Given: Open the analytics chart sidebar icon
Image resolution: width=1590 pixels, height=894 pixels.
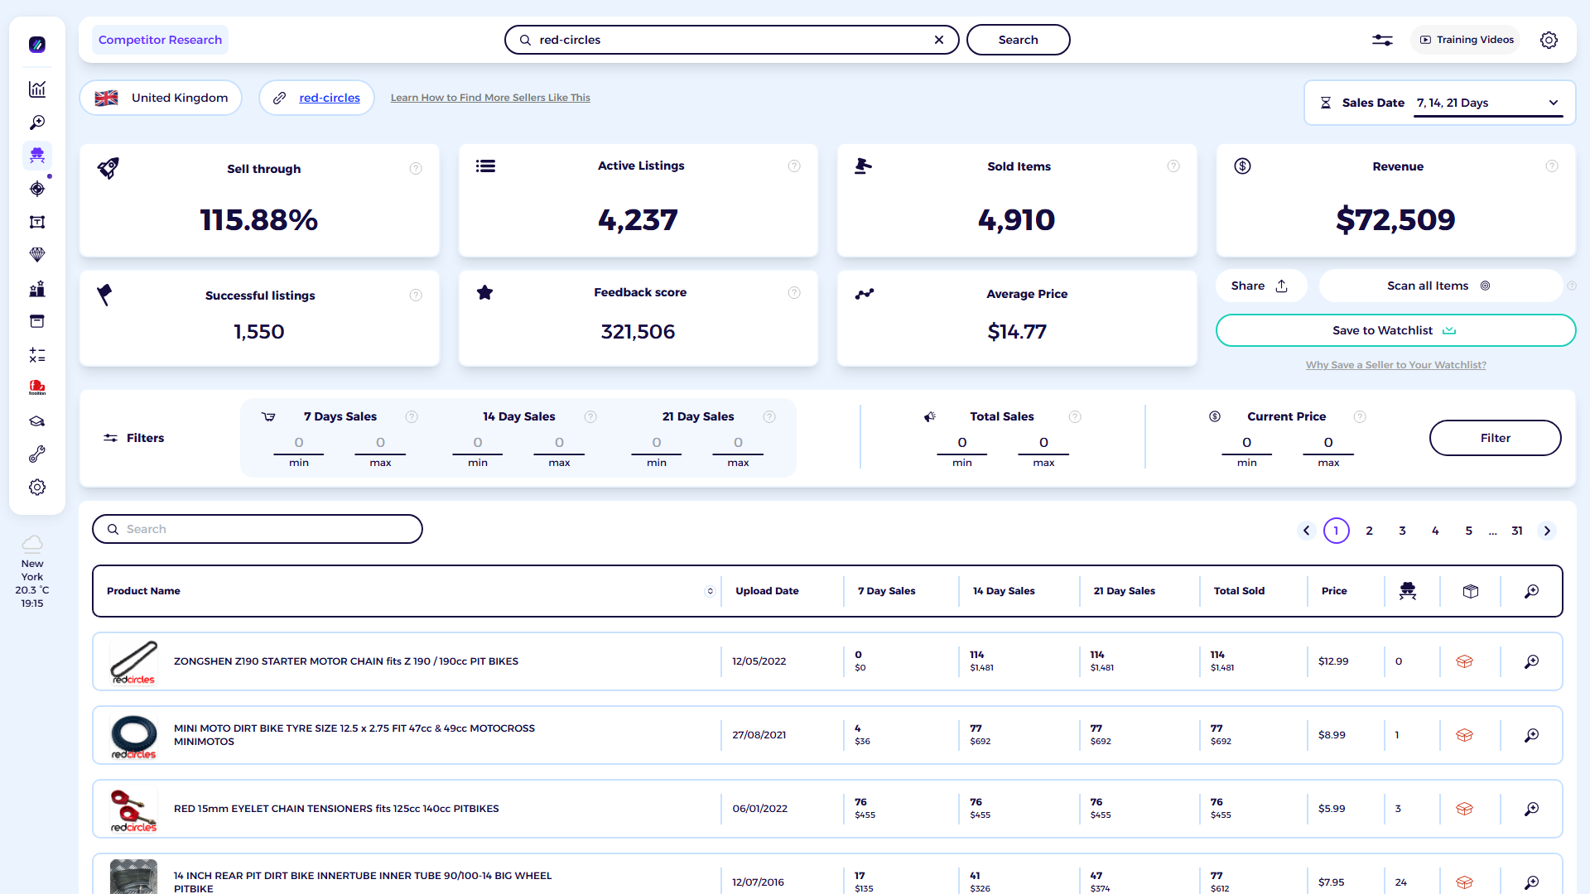Looking at the screenshot, I should tap(37, 89).
